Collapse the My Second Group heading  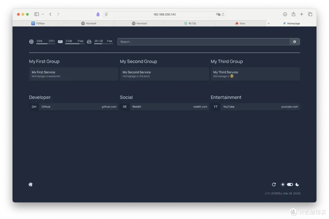point(139,62)
